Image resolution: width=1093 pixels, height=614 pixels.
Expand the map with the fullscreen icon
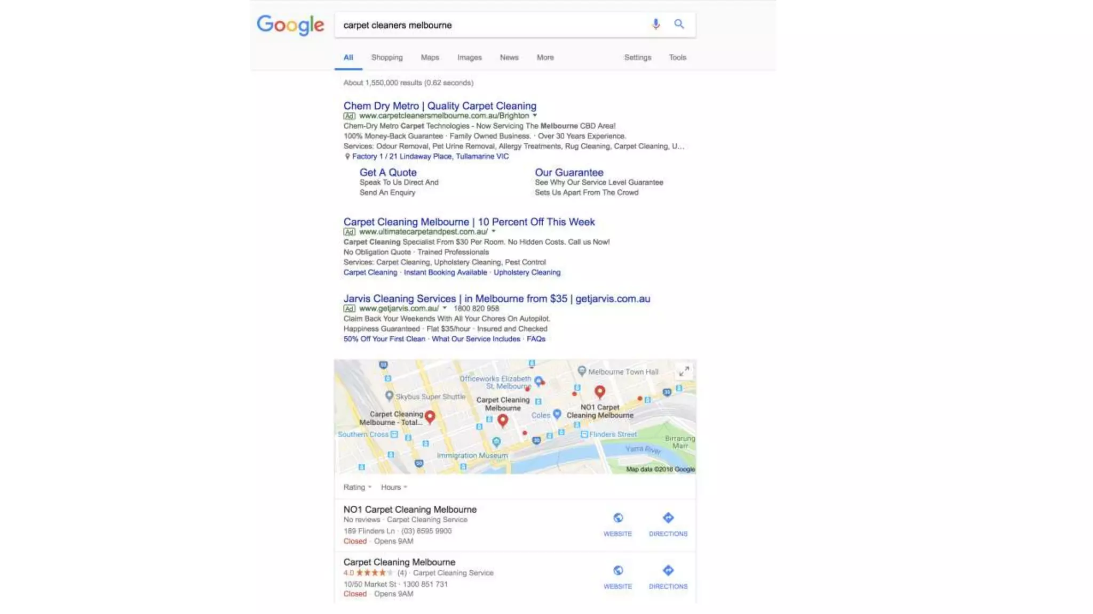click(x=684, y=371)
